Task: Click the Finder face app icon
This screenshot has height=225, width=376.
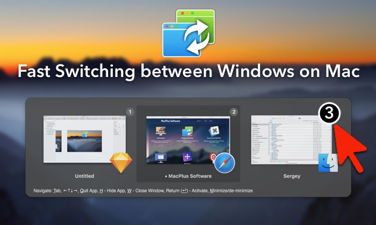Action: tap(328, 163)
